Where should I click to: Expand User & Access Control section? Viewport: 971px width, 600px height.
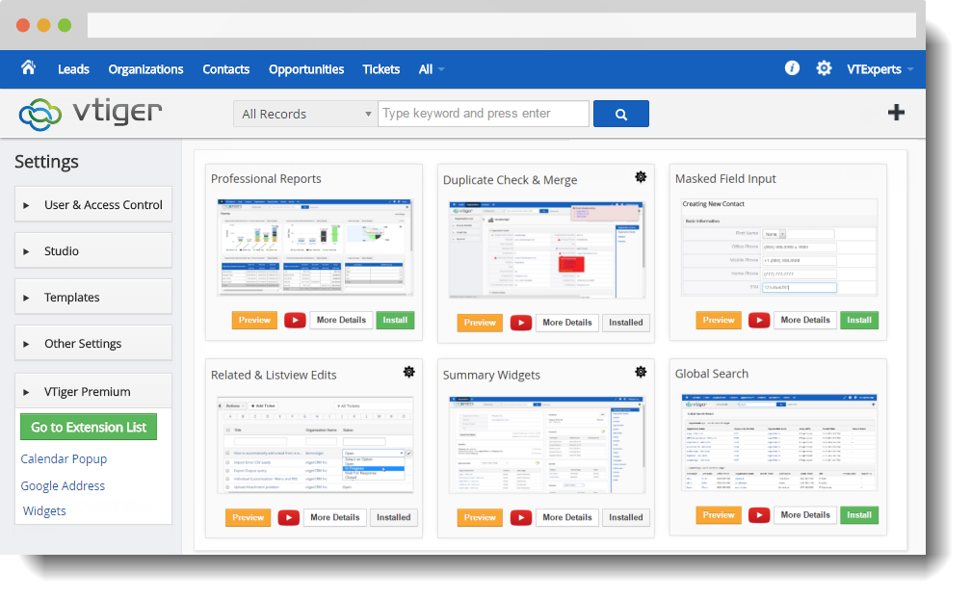(x=93, y=204)
